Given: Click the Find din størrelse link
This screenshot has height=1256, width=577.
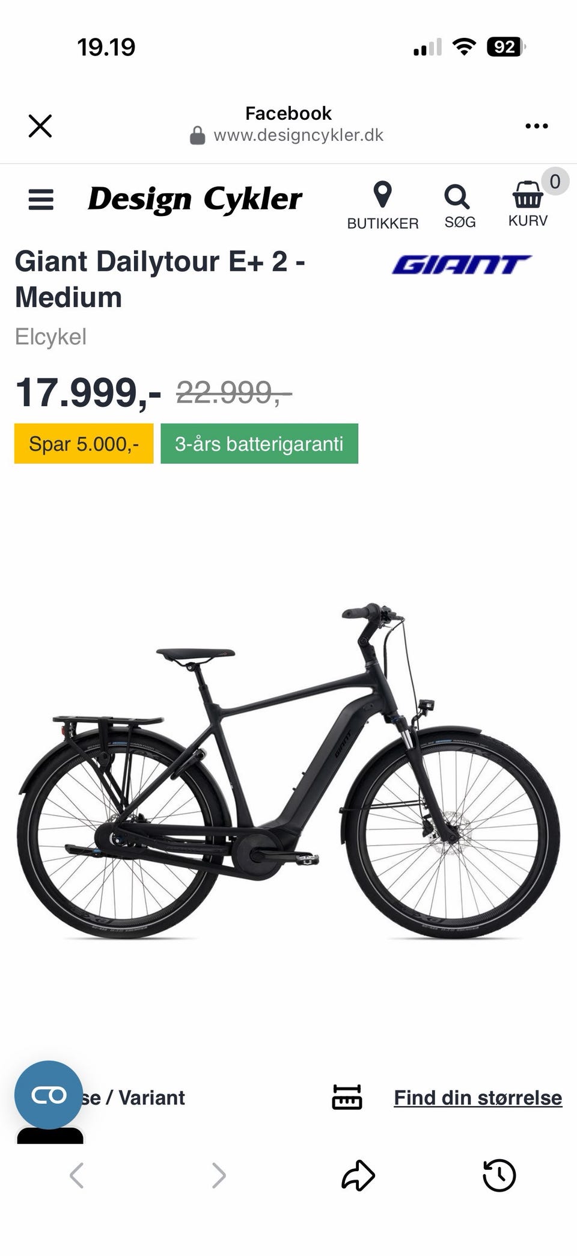Looking at the screenshot, I should [x=478, y=1097].
